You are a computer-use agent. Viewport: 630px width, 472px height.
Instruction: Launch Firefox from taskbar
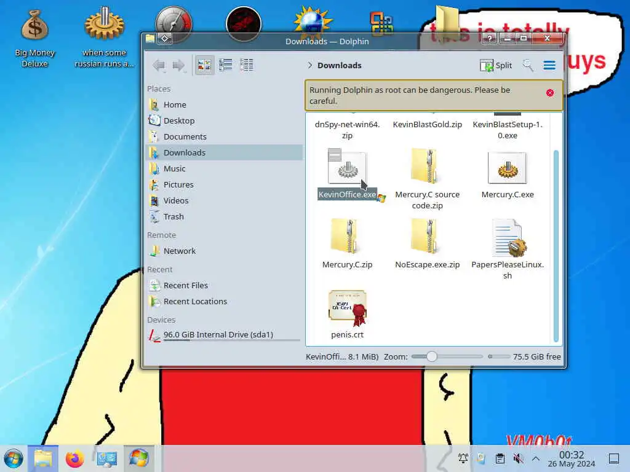[x=74, y=458]
